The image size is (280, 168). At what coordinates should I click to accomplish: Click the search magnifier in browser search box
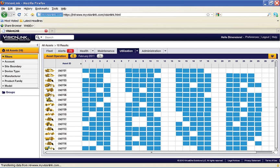269,15
